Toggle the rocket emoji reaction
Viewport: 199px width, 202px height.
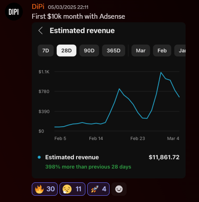click(98, 189)
